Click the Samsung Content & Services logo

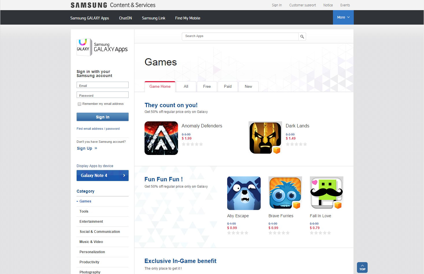[x=113, y=5]
